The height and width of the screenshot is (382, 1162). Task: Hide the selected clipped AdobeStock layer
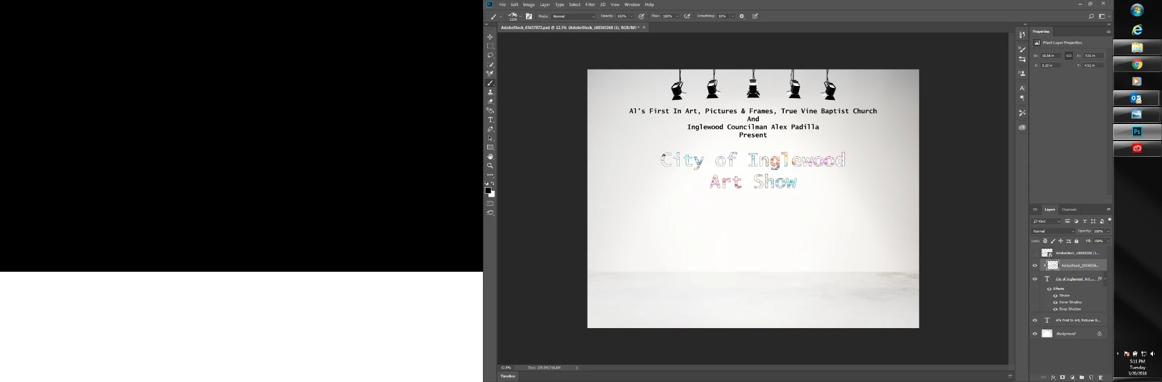1035,265
